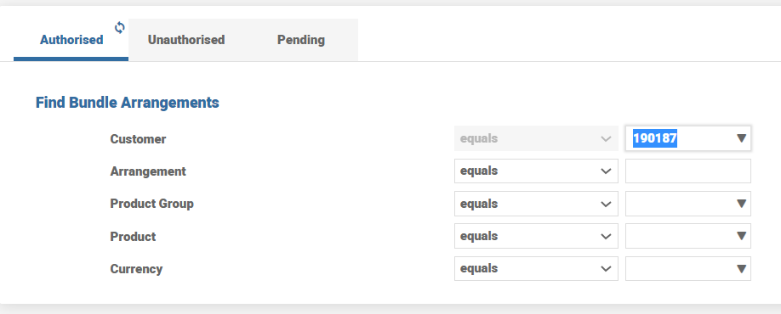Switch to the Unauthorised tab
Viewport: 781px width, 314px height.
click(186, 40)
